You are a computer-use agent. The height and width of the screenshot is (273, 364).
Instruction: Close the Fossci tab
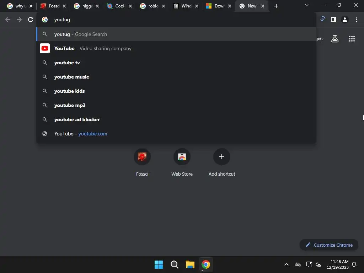pyautogui.click(x=64, y=6)
